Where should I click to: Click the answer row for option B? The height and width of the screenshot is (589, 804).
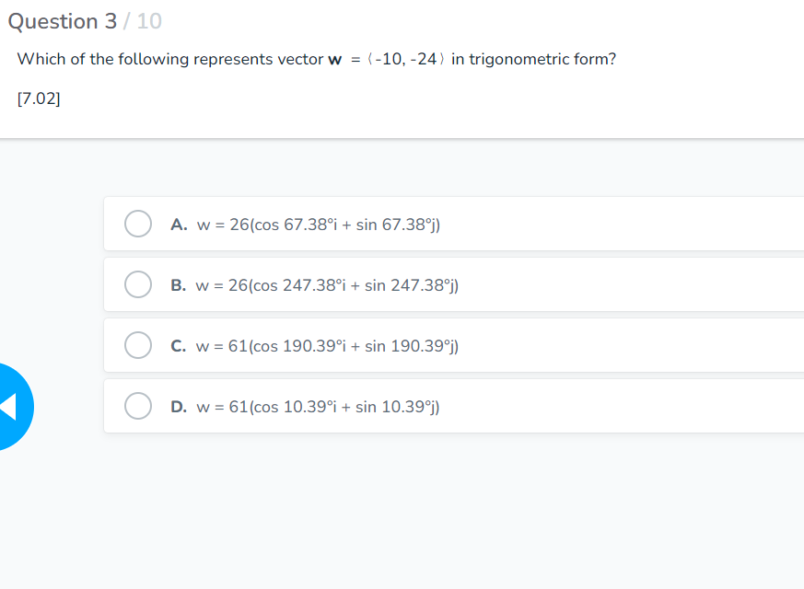414,284
